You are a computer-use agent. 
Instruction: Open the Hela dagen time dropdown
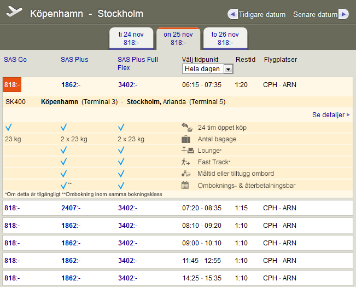(x=207, y=69)
